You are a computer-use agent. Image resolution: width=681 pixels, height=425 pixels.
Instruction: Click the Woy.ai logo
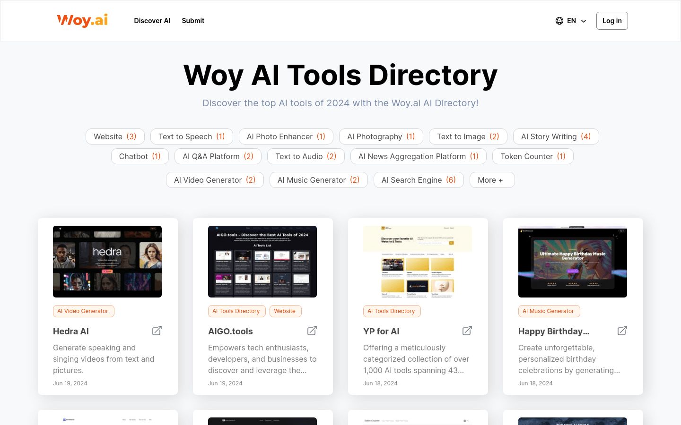click(82, 20)
